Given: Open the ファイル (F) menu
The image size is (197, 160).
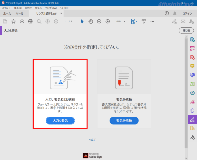Looking at the screenshot, I should (6, 8).
